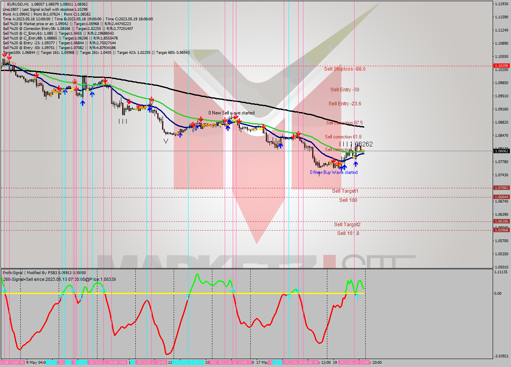511x367 pixels.
Task: Select the 0 New Sell wave started label
Action: pos(232,113)
